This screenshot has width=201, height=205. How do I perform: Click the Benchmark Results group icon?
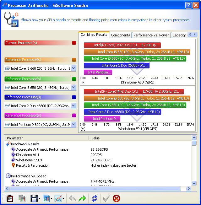click(8, 144)
